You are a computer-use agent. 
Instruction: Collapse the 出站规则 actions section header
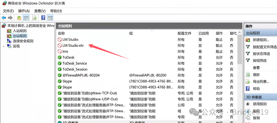(x=260, y=33)
